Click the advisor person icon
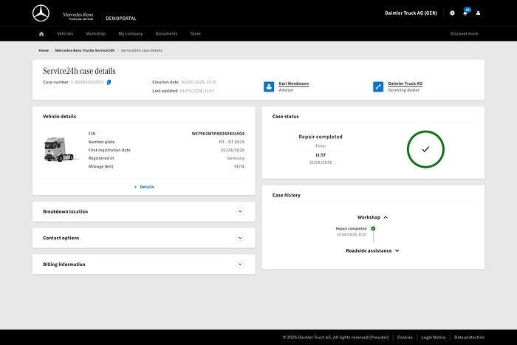 [x=269, y=86]
